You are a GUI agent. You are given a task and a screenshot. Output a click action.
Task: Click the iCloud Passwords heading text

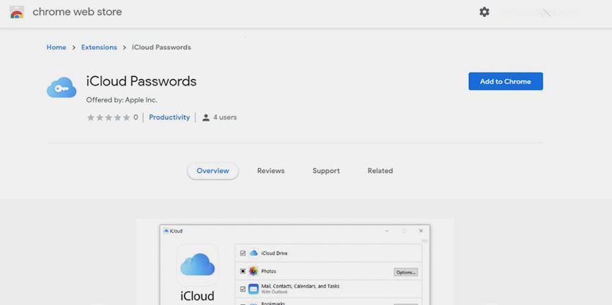click(x=141, y=81)
